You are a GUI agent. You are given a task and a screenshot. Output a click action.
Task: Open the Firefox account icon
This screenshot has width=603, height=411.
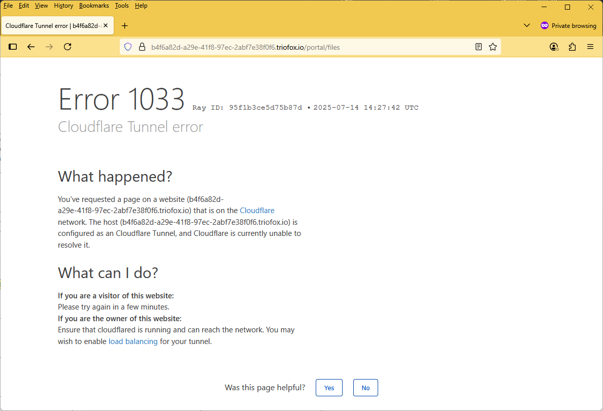point(554,47)
